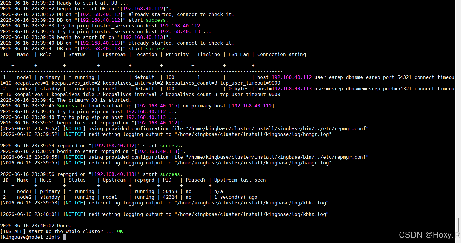This screenshot has height=243, width=461.
Task: Click the green "Success" word for virtual ip
Action: coord(67,106)
